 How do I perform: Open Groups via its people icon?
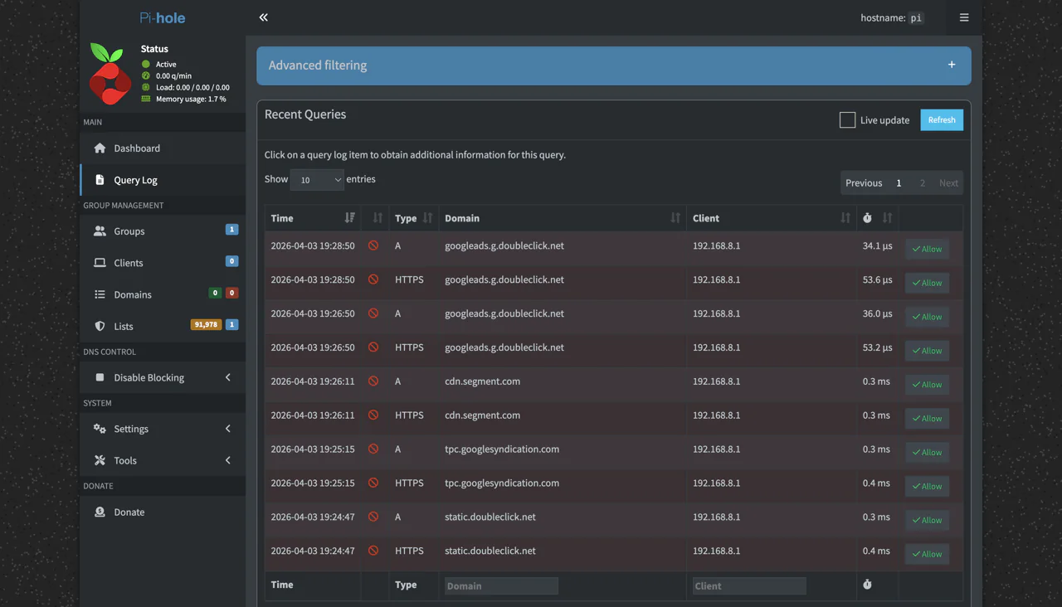coord(100,231)
